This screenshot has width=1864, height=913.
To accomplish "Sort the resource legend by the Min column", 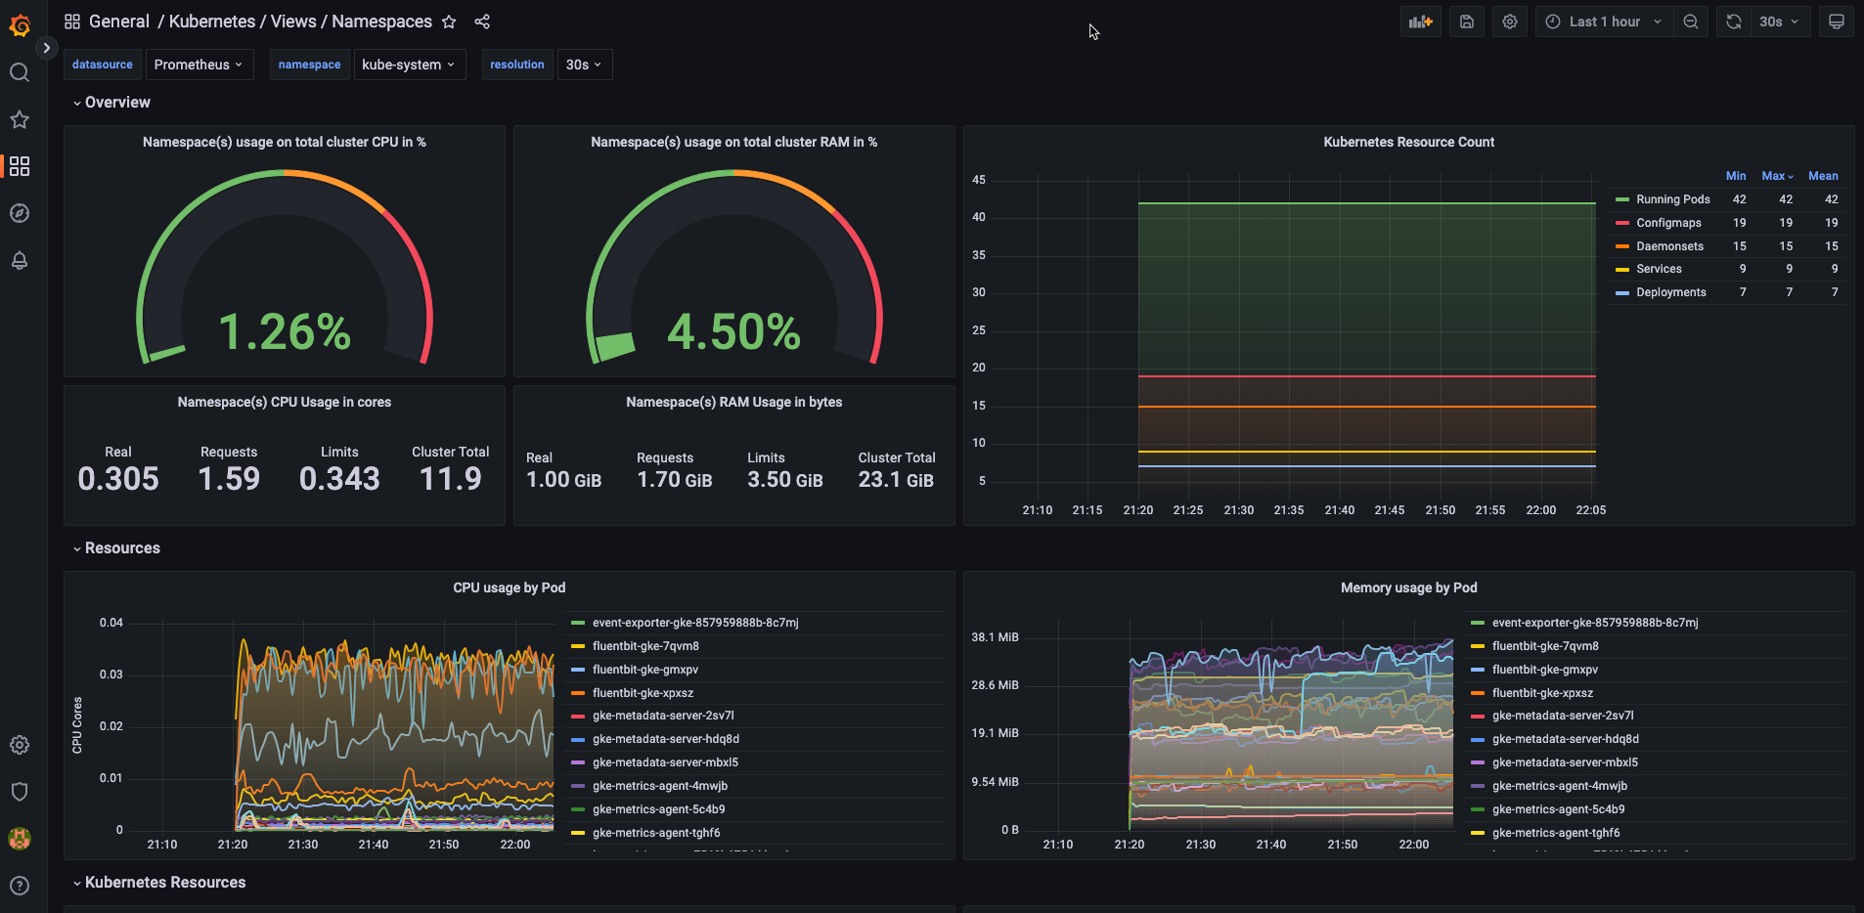I will coord(1736,176).
